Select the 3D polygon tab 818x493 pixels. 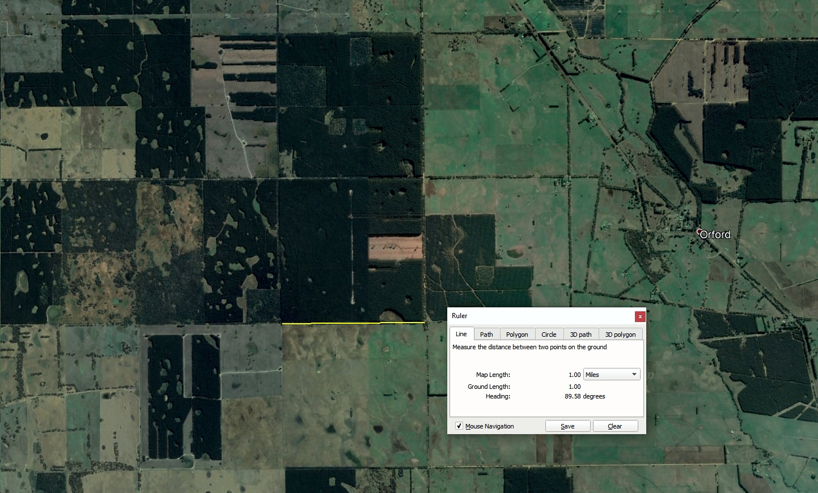[x=620, y=335]
